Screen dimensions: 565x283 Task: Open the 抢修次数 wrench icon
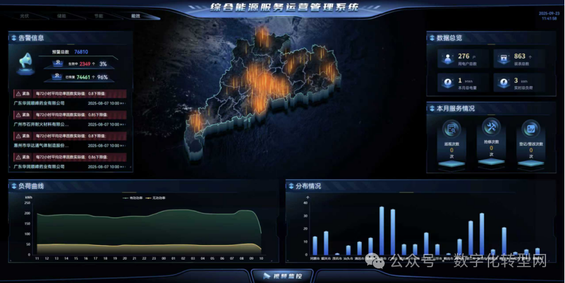point(491,127)
